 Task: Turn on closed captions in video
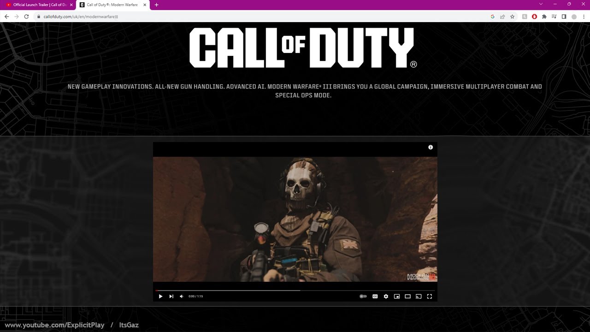click(375, 296)
